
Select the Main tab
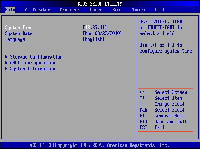point(10,10)
